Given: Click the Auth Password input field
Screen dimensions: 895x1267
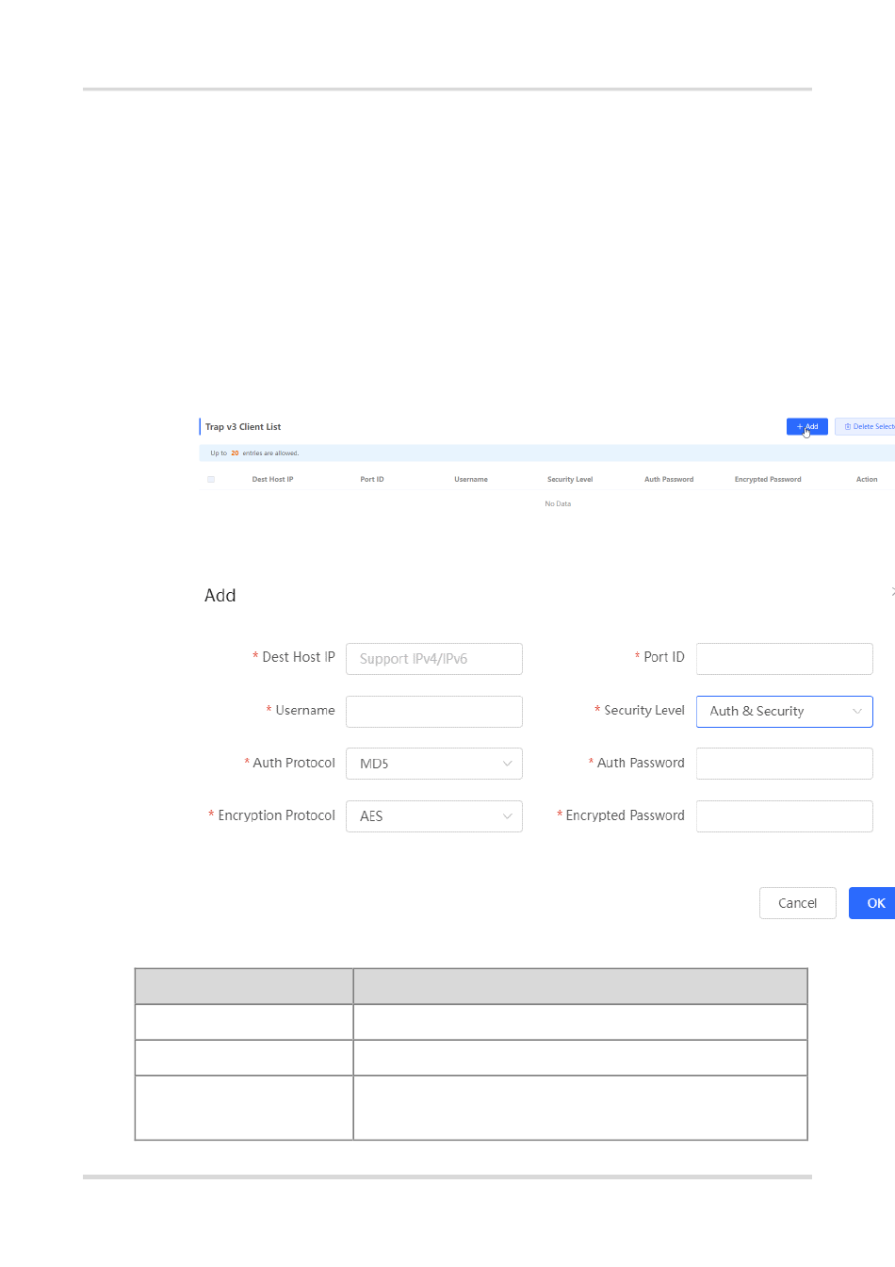Looking at the screenshot, I should pos(784,764).
